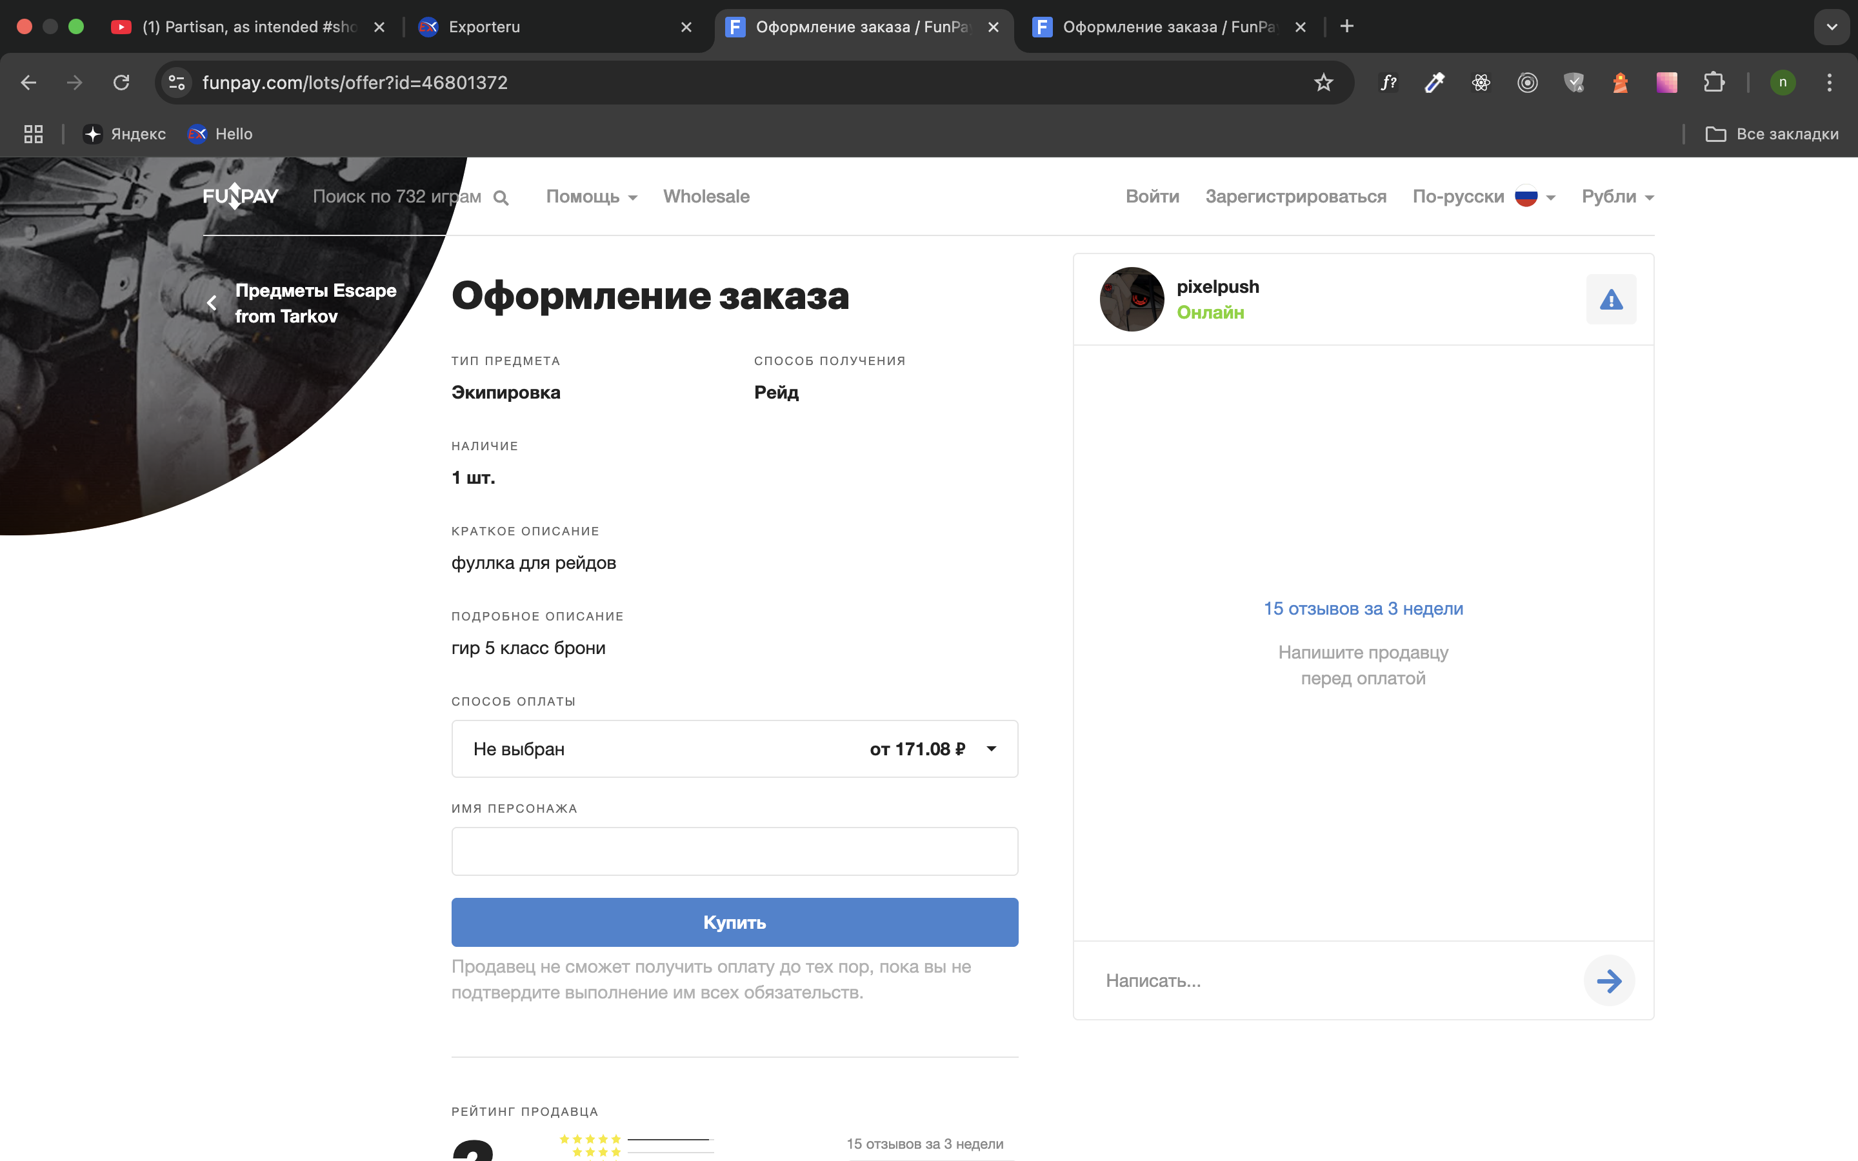Expand the Помощь dropdown menu
This screenshot has width=1858, height=1161.
tap(591, 197)
